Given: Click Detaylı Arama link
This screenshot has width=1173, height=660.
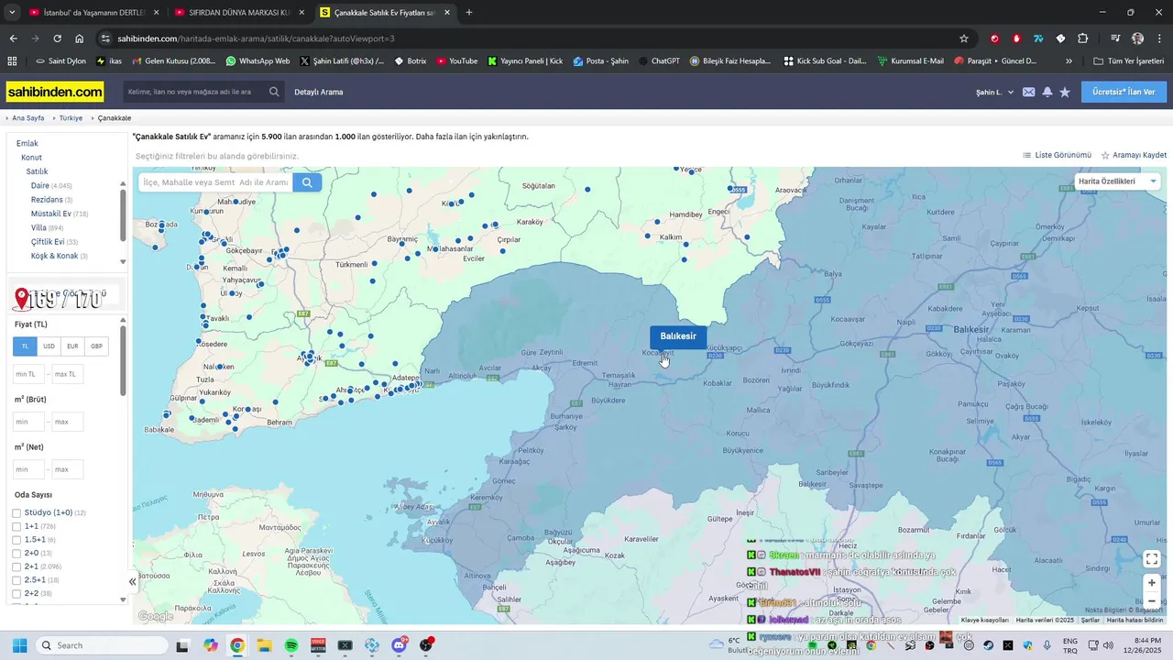Looking at the screenshot, I should 319,92.
